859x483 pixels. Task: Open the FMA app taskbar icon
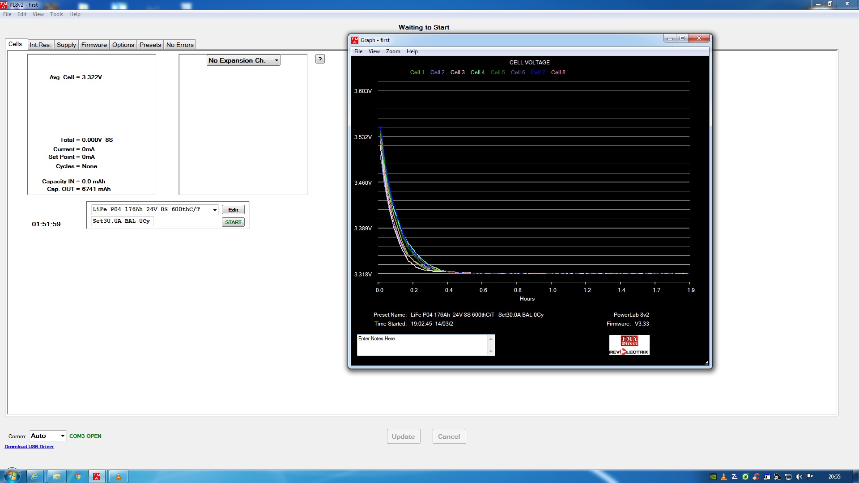[97, 476]
